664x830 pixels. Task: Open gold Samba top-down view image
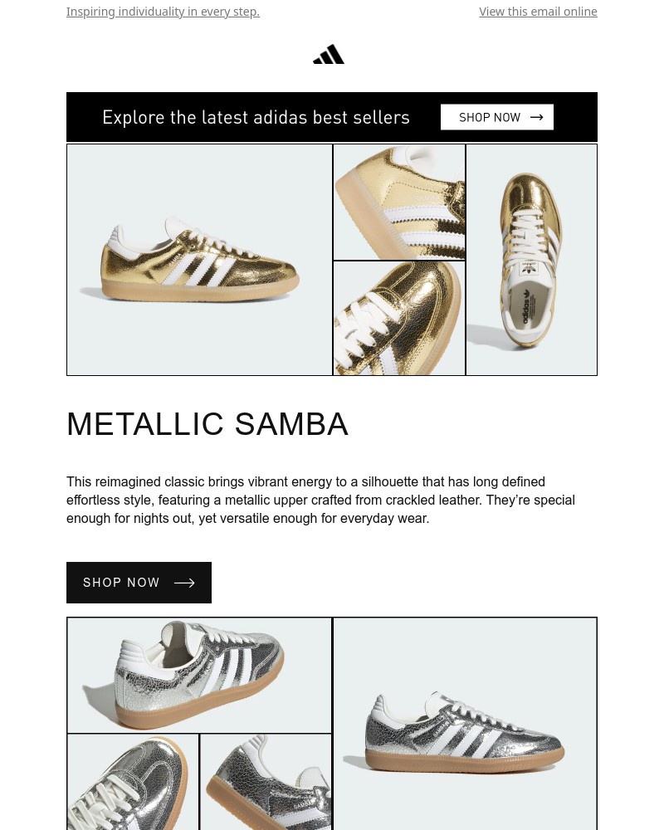531,260
